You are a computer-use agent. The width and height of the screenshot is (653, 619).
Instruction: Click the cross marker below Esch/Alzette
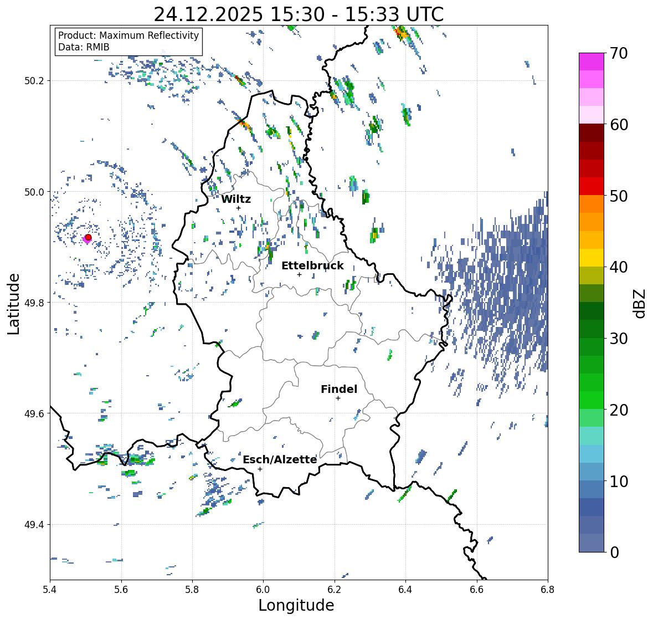(x=260, y=469)
